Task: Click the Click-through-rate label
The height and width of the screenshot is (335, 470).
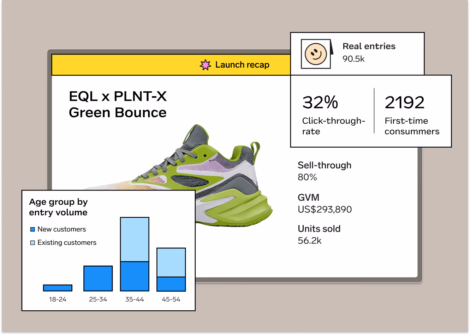Action: coord(333,126)
